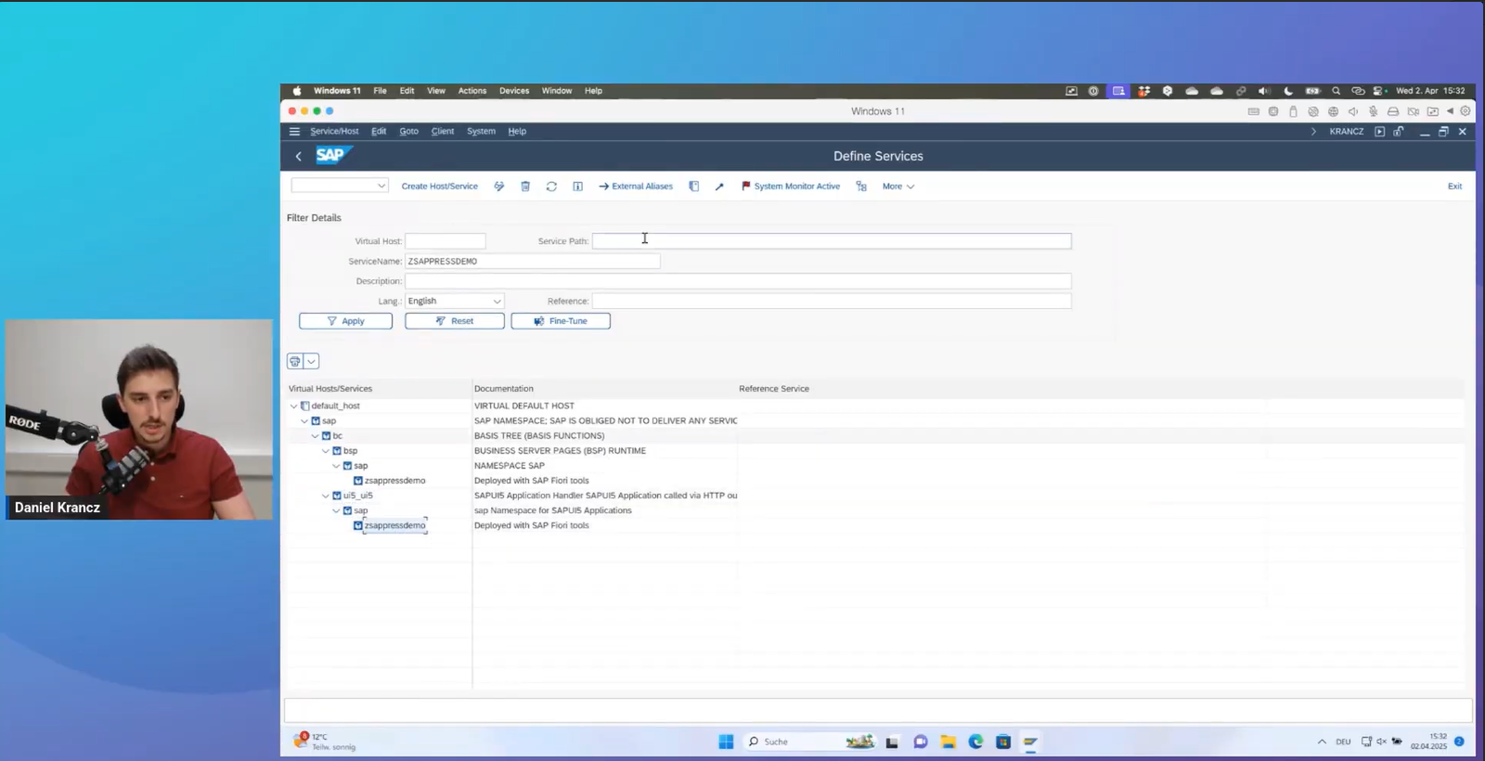The height and width of the screenshot is (761, 1485).
Task: Open the SAP hamburger menu icon
Action: pos(294,132)
